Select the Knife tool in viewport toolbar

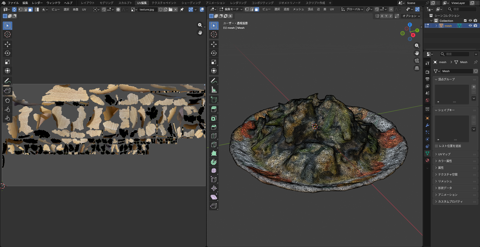point(214,145)
